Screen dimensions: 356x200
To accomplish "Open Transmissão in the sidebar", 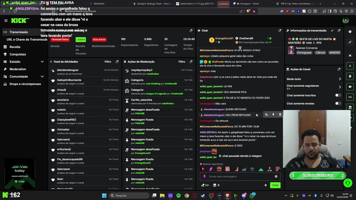I will [x=23, y=32].
